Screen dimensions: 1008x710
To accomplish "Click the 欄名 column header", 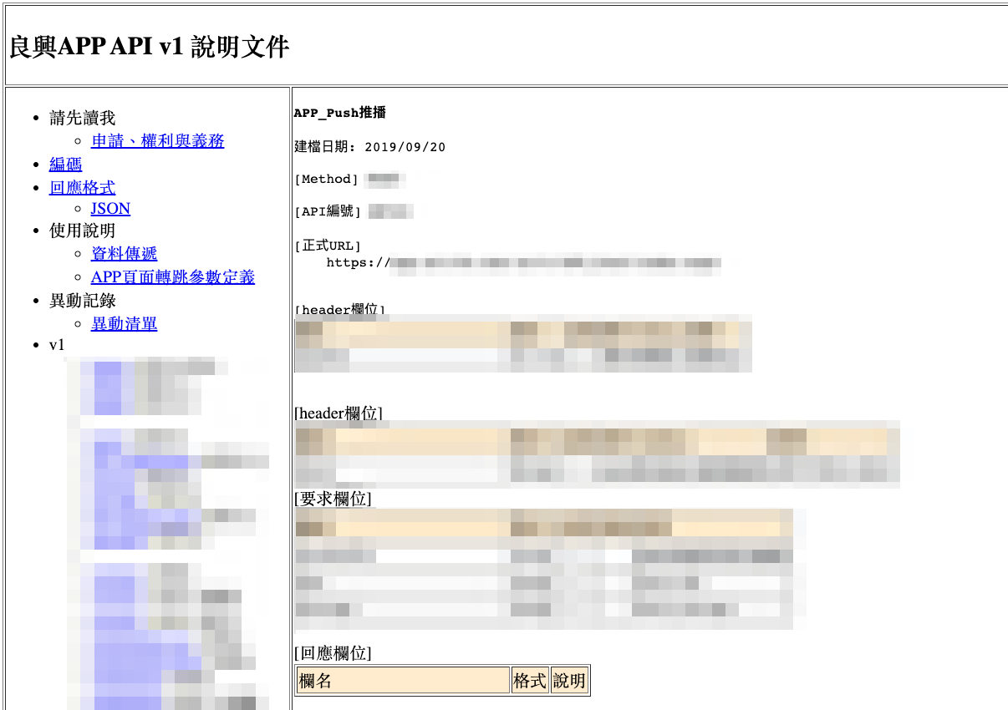I will [x=403, y=681].
